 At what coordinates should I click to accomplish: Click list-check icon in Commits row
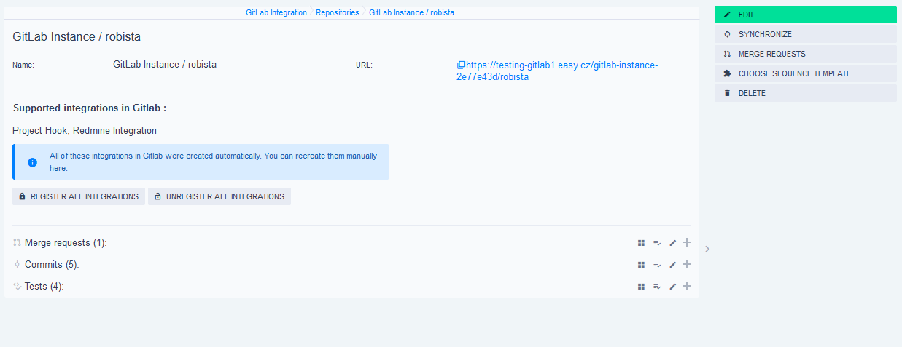click(x=657, y=265)
